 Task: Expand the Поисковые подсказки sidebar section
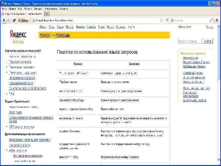click(6, 67)
